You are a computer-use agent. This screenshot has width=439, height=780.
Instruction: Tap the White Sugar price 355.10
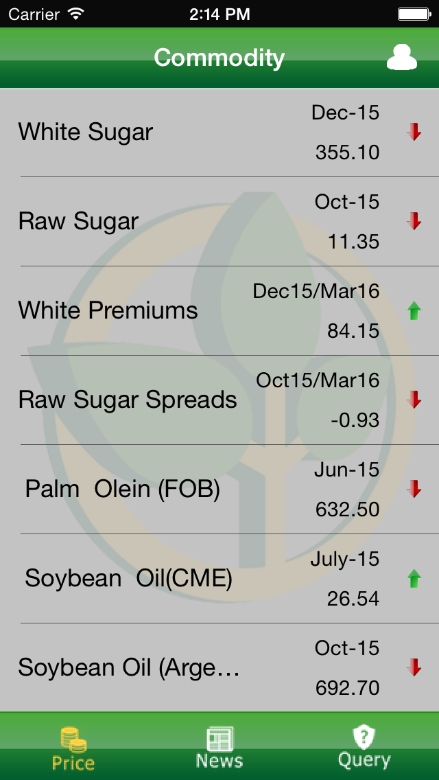tap(347, 152)
